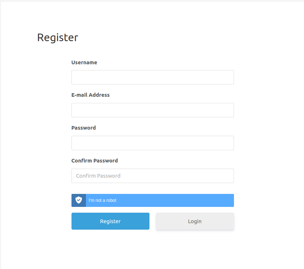Click the gray Confirm Password placeholder text
Image resolution: width=304 pixels, height=269 pixels.
(x=98, y=176)
